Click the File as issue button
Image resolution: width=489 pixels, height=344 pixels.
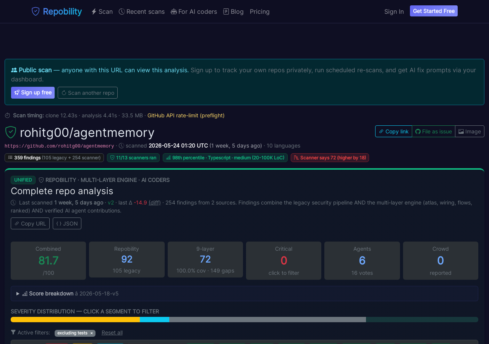434,131
